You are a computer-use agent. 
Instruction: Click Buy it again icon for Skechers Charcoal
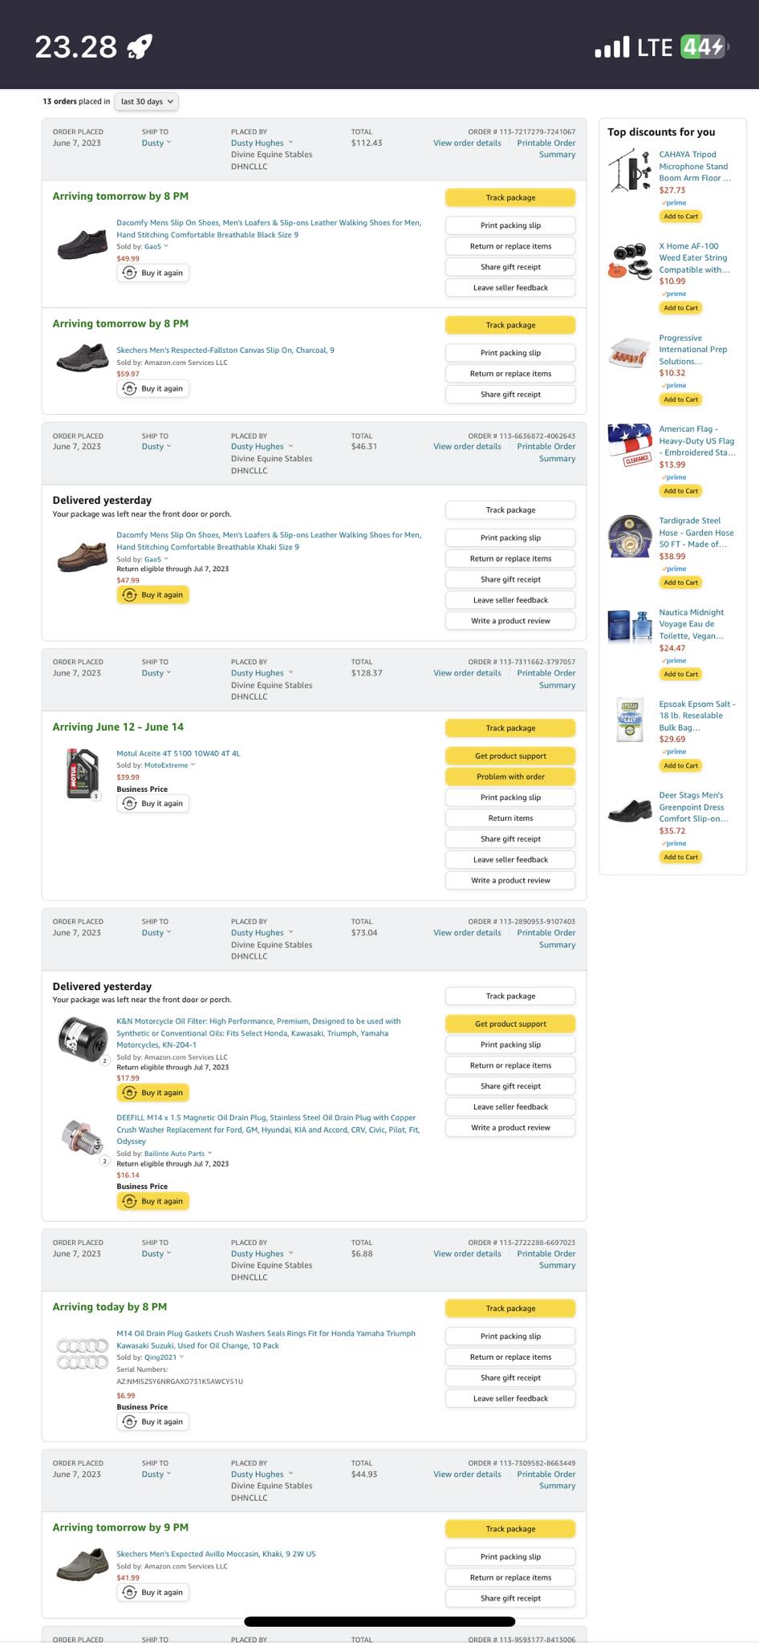pos(129,388)
